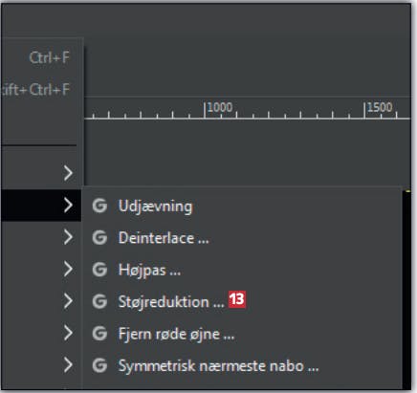Click the 1500 mark on the ruler
This screenshot has height=393, width=417.
(380, 107)
